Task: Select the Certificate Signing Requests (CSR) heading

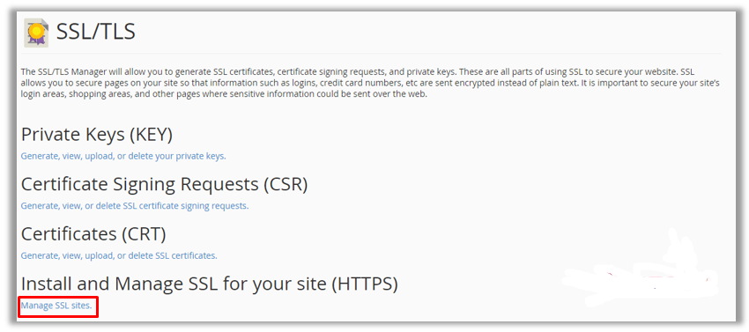Action: (164, 185)
